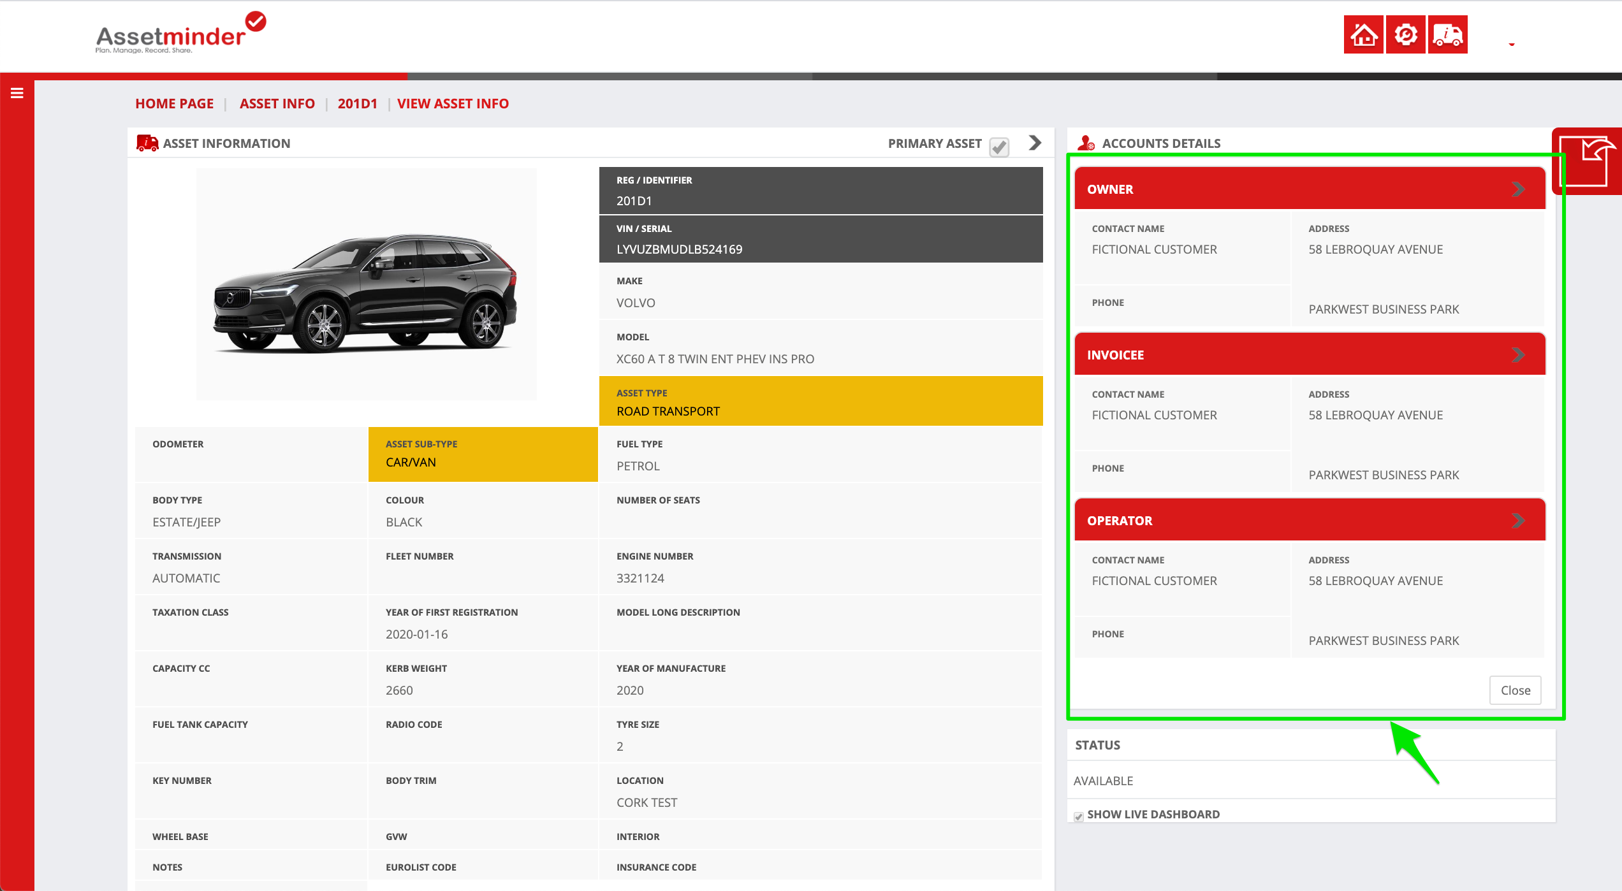Click the Assetminder logo
The height and width of the screenshot is (891, 1622).
pyautogui.click(x=180, y=33)
